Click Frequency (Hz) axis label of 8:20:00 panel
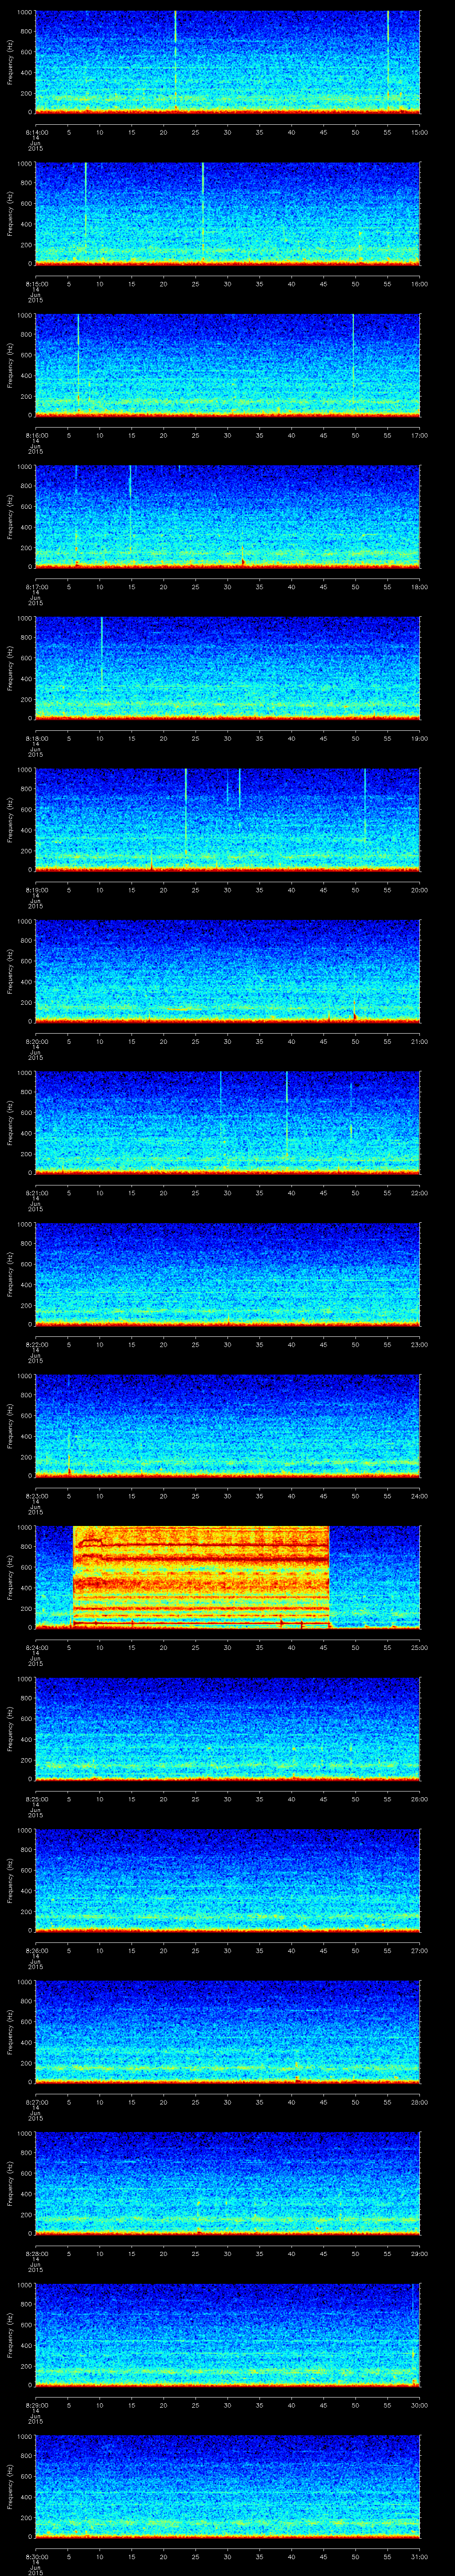The width and height of the screenshot is (455, 2576). (x=10, y=971)
